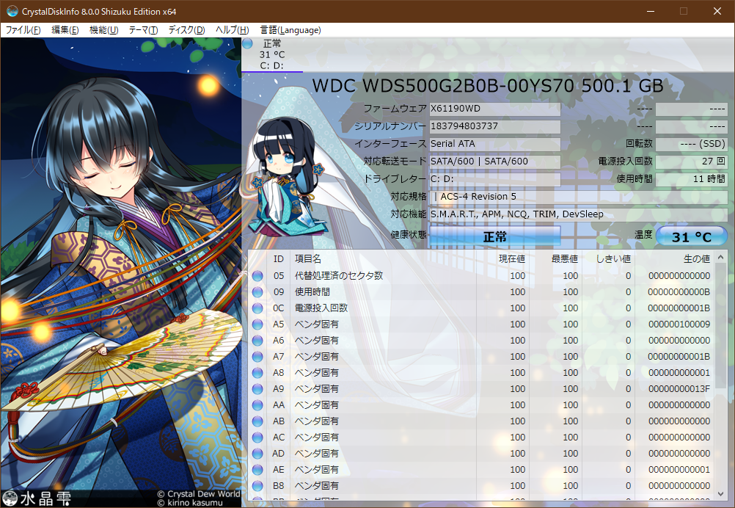
Task: Click the blue indicator beside attribute A8
Action: pyautogui.click(x=257, y=372)
